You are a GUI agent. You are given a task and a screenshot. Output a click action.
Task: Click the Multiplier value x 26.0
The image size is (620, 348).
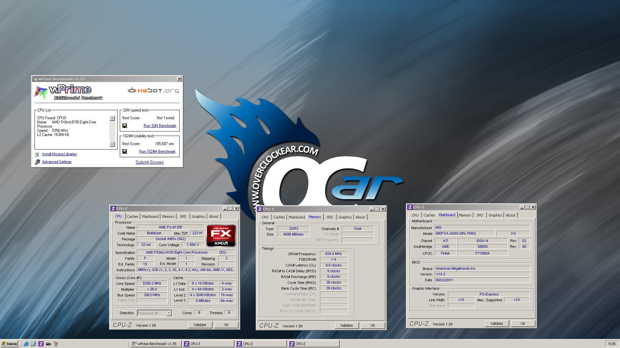[x=152, y=289]
